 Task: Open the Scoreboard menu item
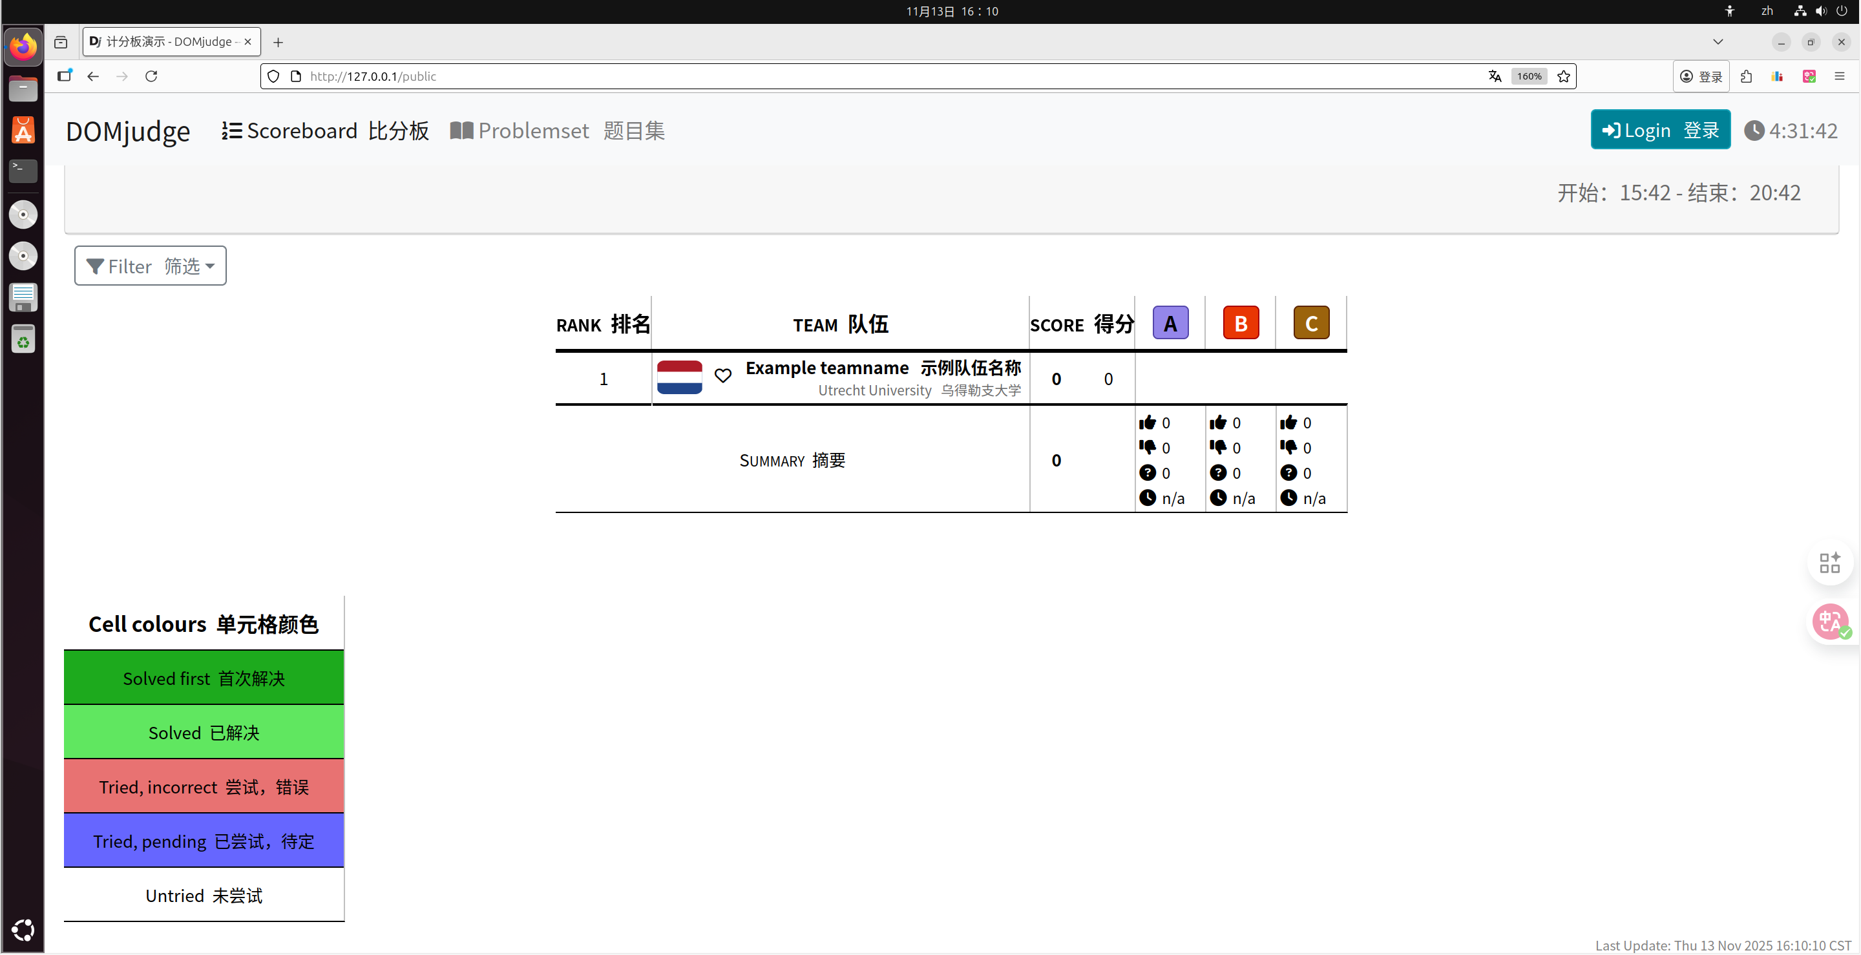325,131
